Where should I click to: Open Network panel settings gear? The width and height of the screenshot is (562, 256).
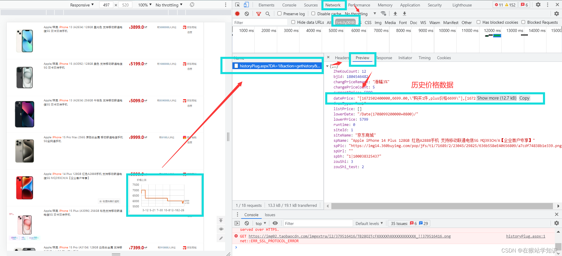[x=556, y=13]
